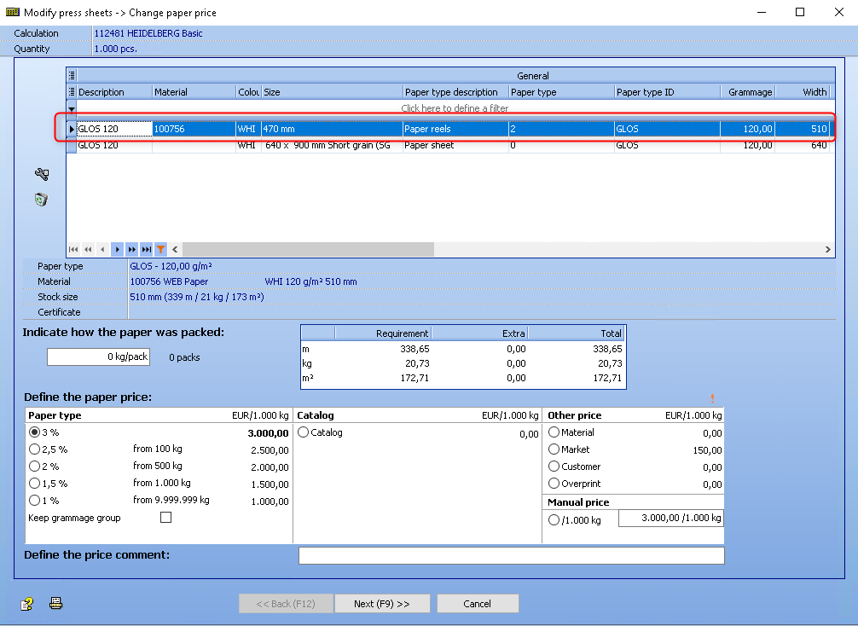Sort by Width column header
The image size is (858, 626).
click(x=803, y=92)
